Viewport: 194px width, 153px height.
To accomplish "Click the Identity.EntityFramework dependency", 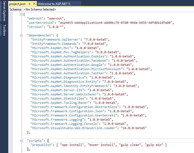I will 70,86.
